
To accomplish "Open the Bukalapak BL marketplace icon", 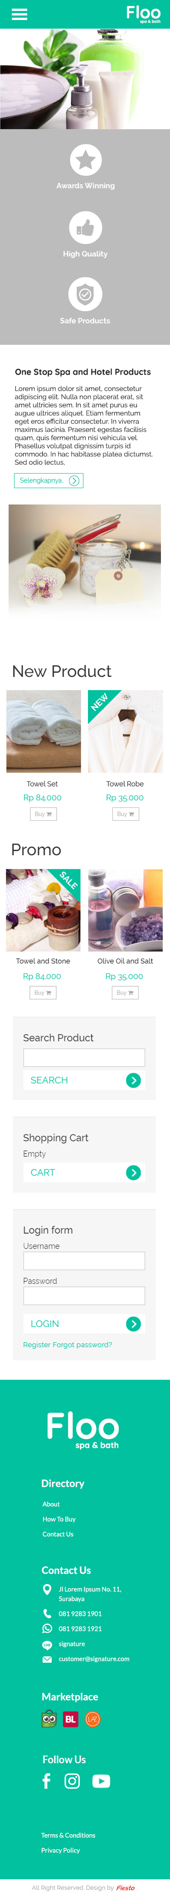I will (x=70, y=1719).
